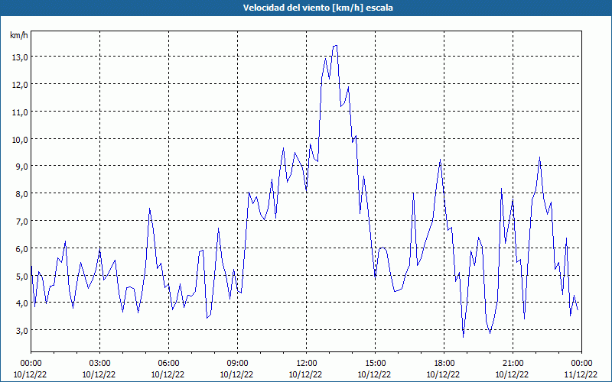Screen dimensions: 612x382
Task: Click the 12:00 time label
Action: (307, 364)
